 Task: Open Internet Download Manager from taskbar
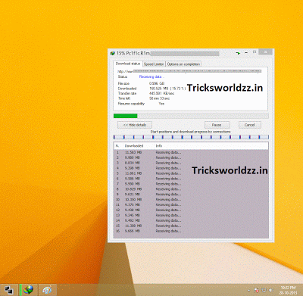coord(29,290)
